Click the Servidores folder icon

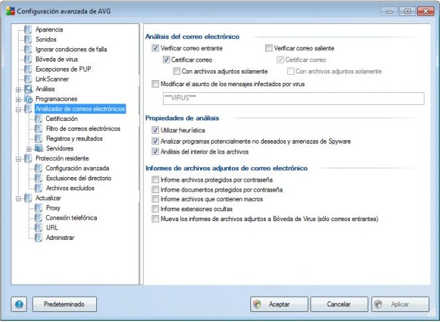pos(39,148)
